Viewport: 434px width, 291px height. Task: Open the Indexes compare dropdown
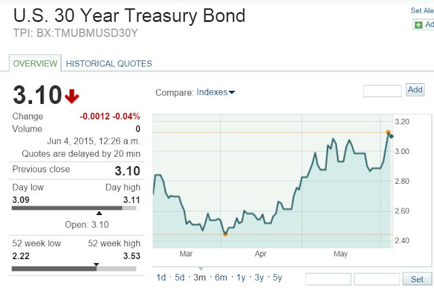click(216, 92)
